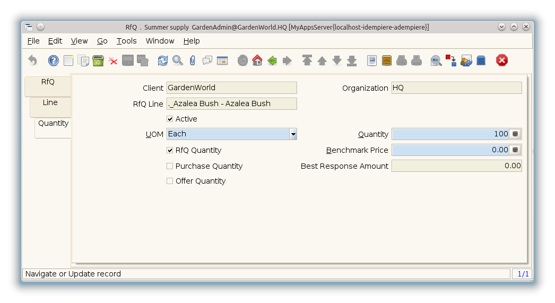
Task: Open the magnifier lookup record icon
Action: coord(178,60)
